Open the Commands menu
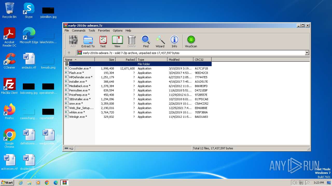 click(79, 30)
